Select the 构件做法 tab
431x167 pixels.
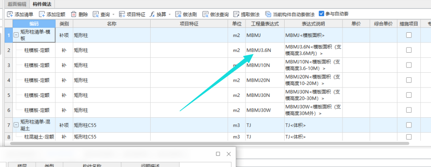coord(42,4)
